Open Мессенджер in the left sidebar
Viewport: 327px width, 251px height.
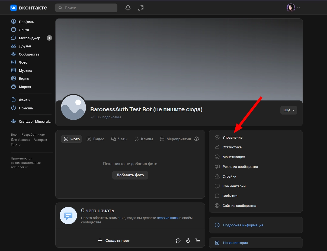[29, 38]
